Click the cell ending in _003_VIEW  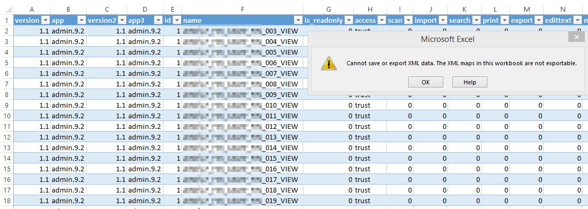[243, 31]
